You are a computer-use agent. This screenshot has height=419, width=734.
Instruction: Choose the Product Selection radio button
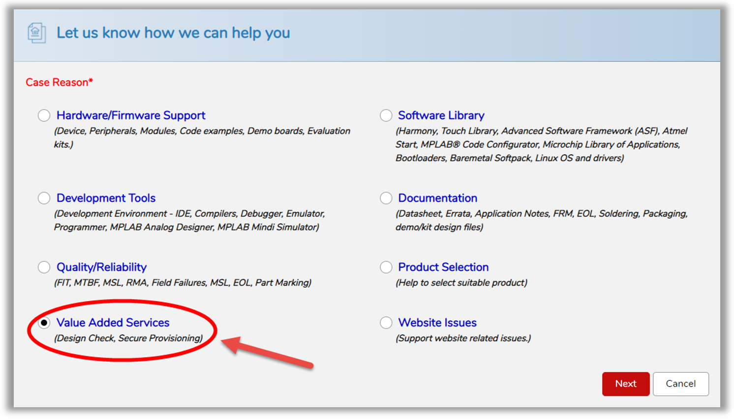click(x=386, y=267)
